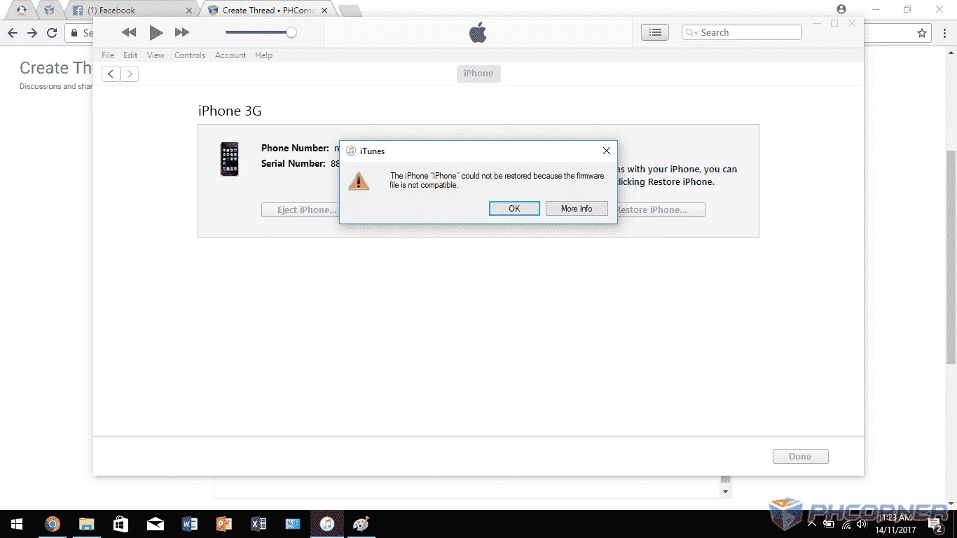Click the browser forward arrow

coord(32,33)
